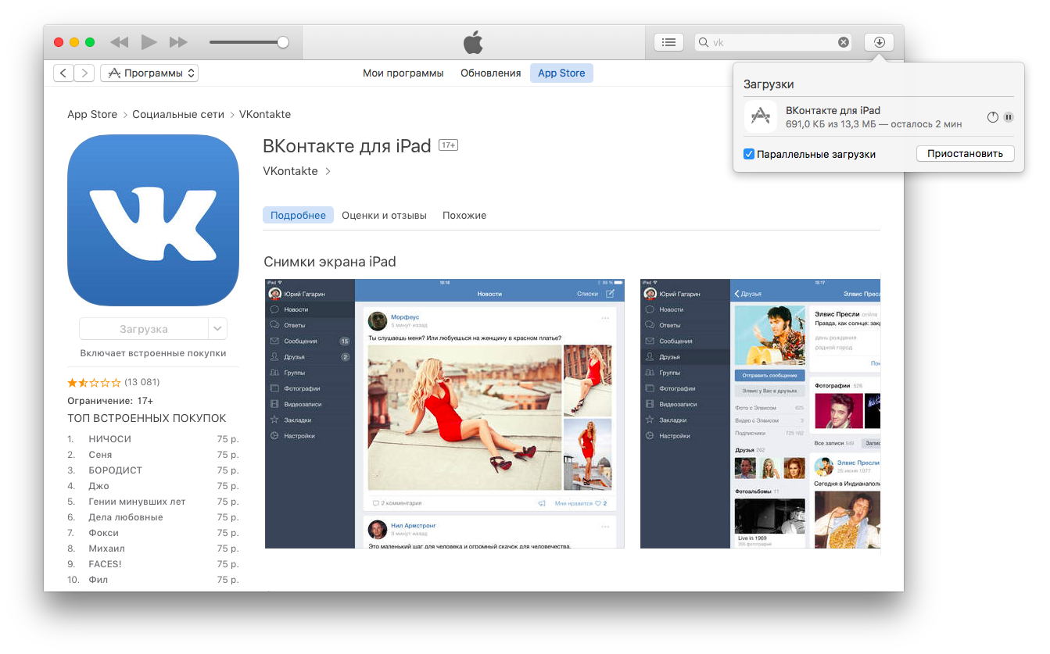Minimize the iTunes window with yellow button

point(74,42)
